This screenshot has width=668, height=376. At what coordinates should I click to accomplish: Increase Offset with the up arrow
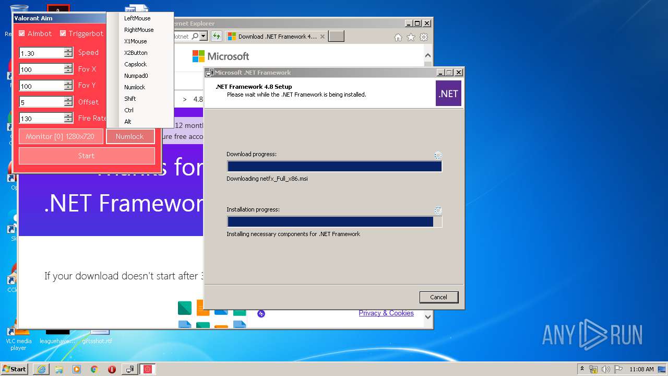click(68, 99)
